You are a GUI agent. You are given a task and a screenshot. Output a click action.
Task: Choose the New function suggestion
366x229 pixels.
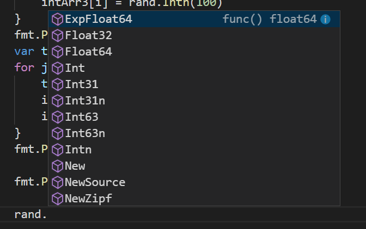[75, 166]
